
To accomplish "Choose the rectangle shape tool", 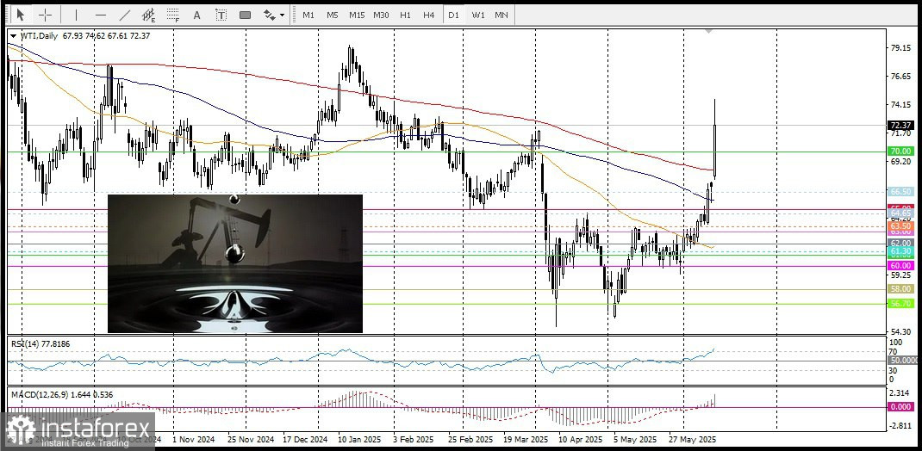I will coord(246,15).
